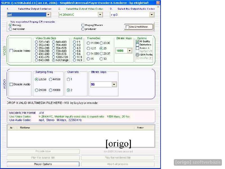Choose 3:2 aspect ratio

point(74,45)
